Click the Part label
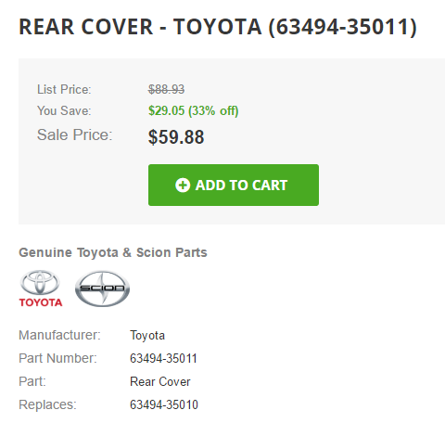445x423 pixels. (32, 381)
